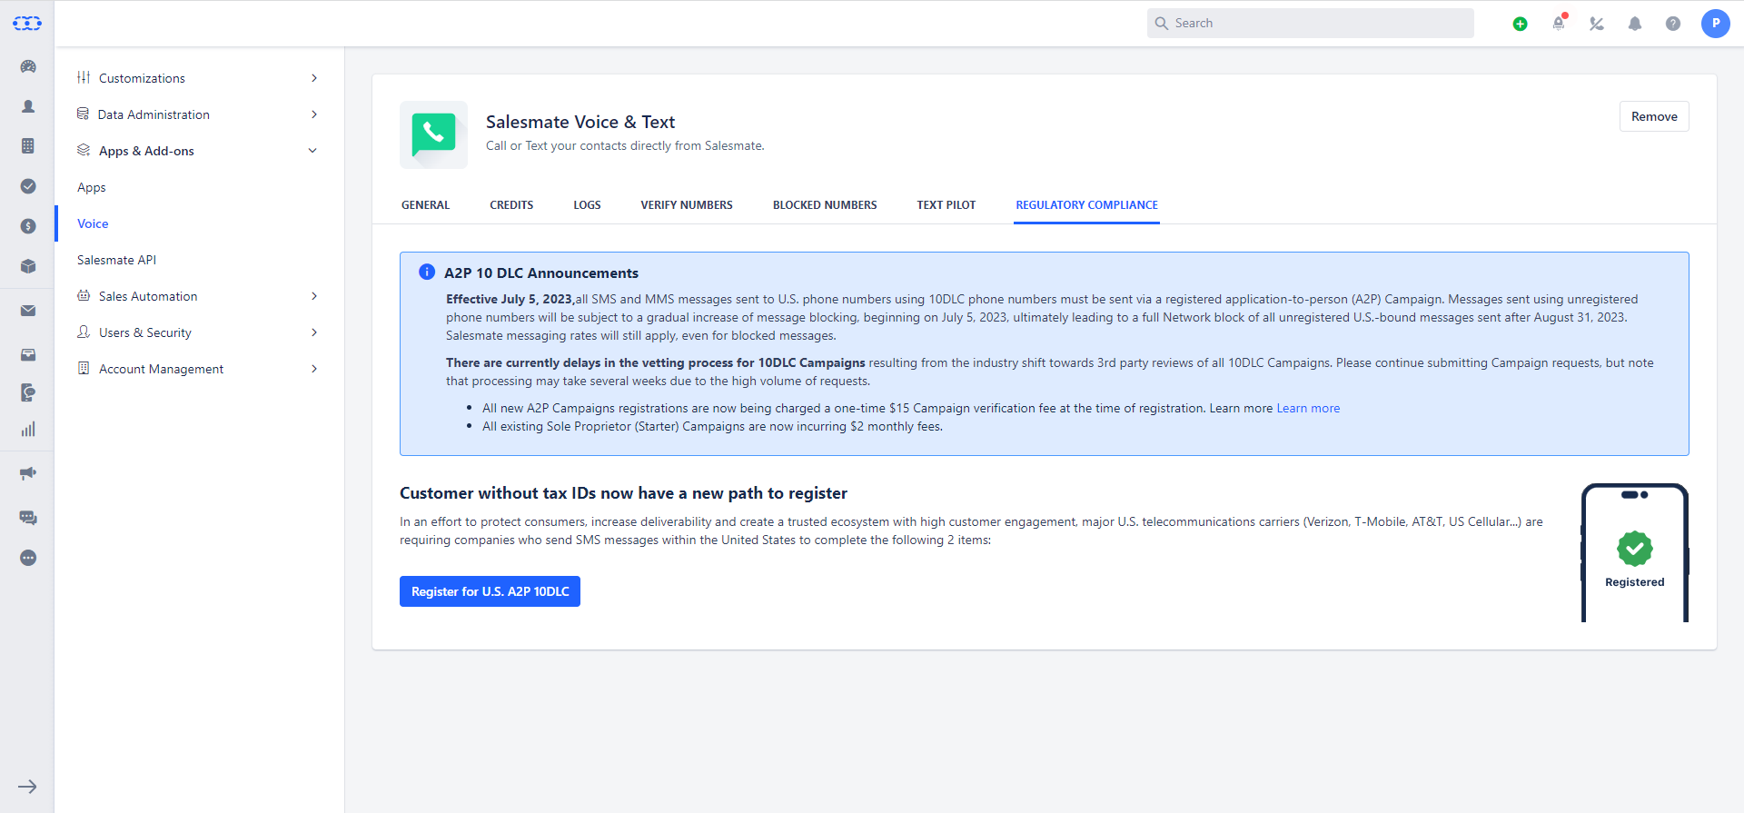Image resolution: width=1744 pixels, height=813 pixels.
Task: Open the Products box icon
Action: [x=28, y=266]
